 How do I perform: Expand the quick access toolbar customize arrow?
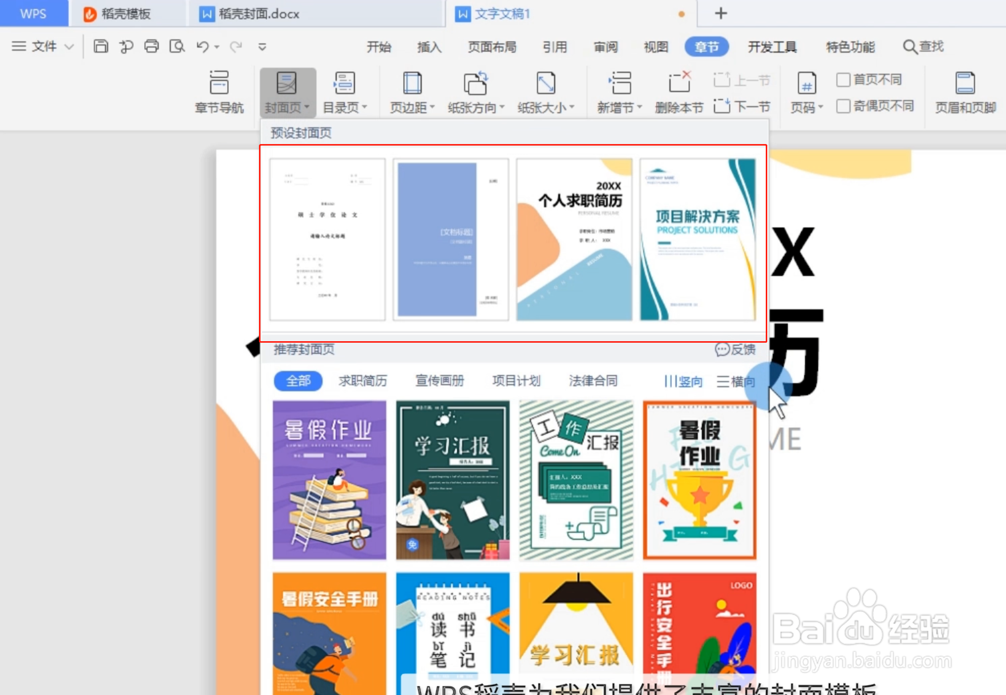point(262,47)
